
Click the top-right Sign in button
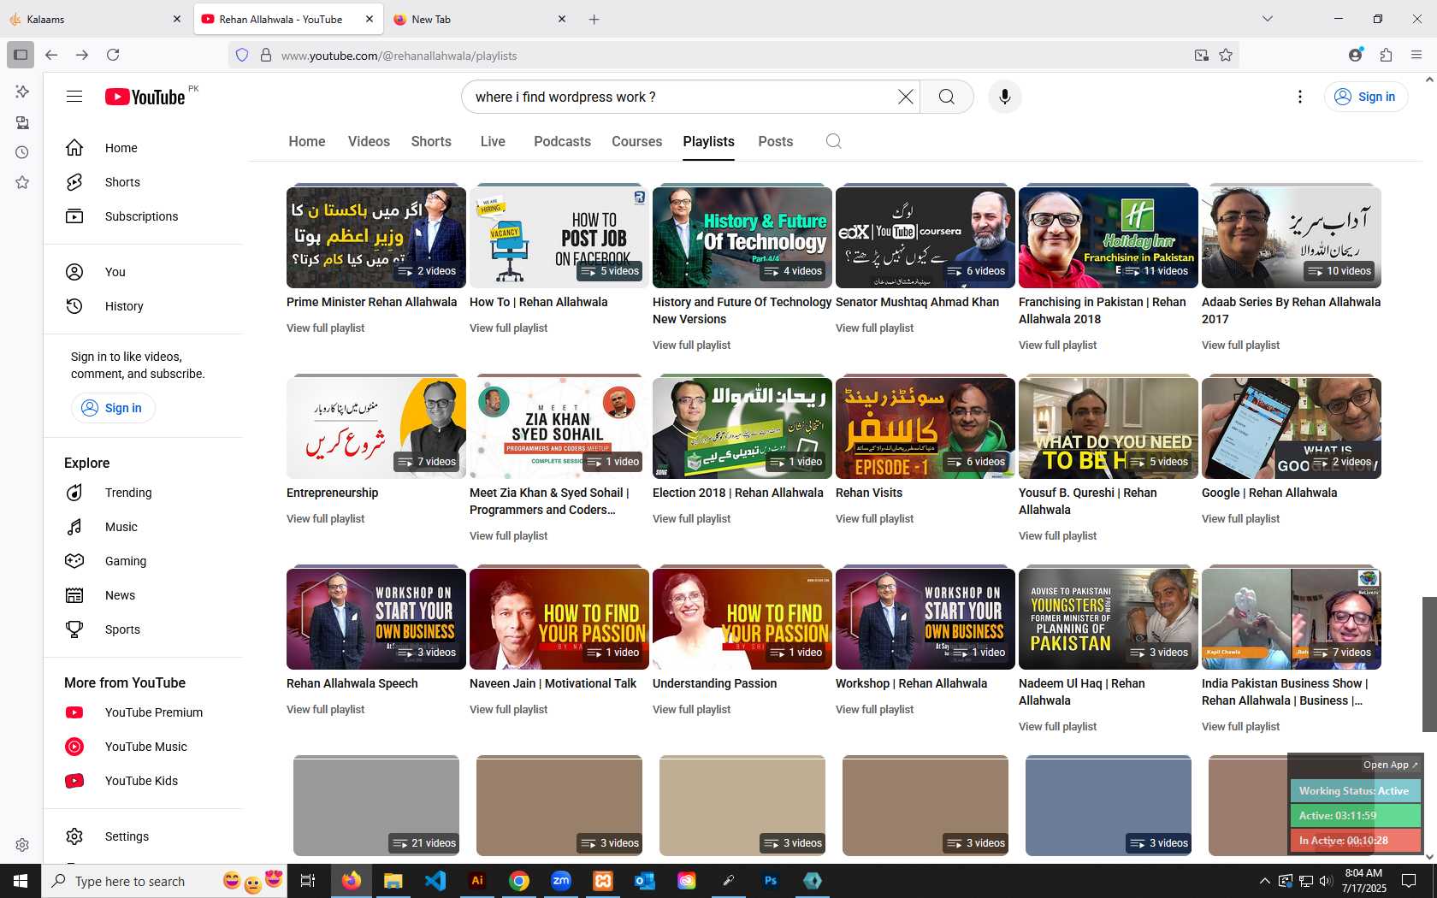click(x=1365, y=97)
